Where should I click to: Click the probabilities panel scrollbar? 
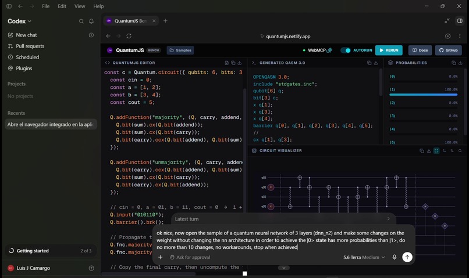tap(465, 102)
